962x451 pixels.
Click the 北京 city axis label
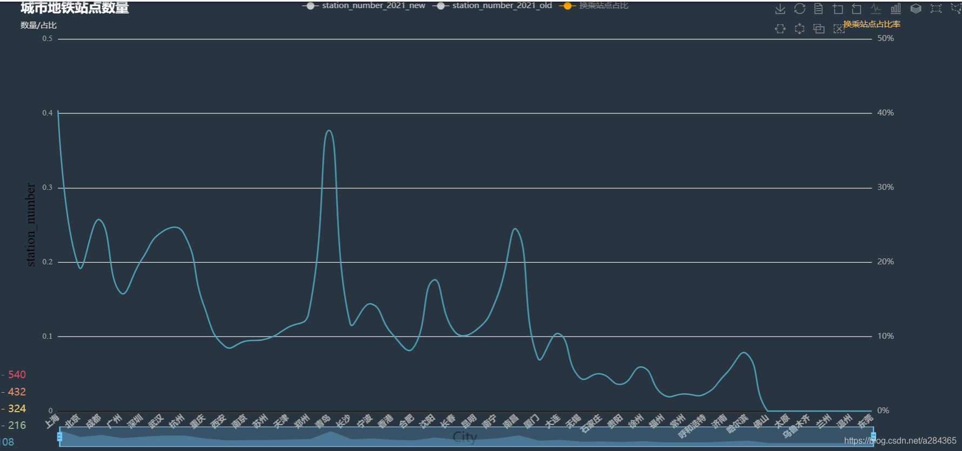(x=72, y=421)
